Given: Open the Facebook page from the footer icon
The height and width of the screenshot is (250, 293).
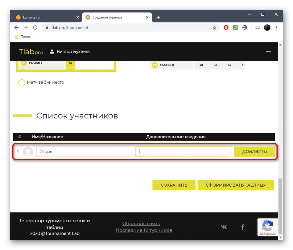Looking at the screenshot, I should tap(243, 227).
